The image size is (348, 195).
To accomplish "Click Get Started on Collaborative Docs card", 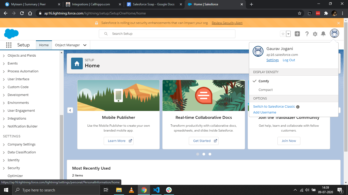I will coord(204,141).
